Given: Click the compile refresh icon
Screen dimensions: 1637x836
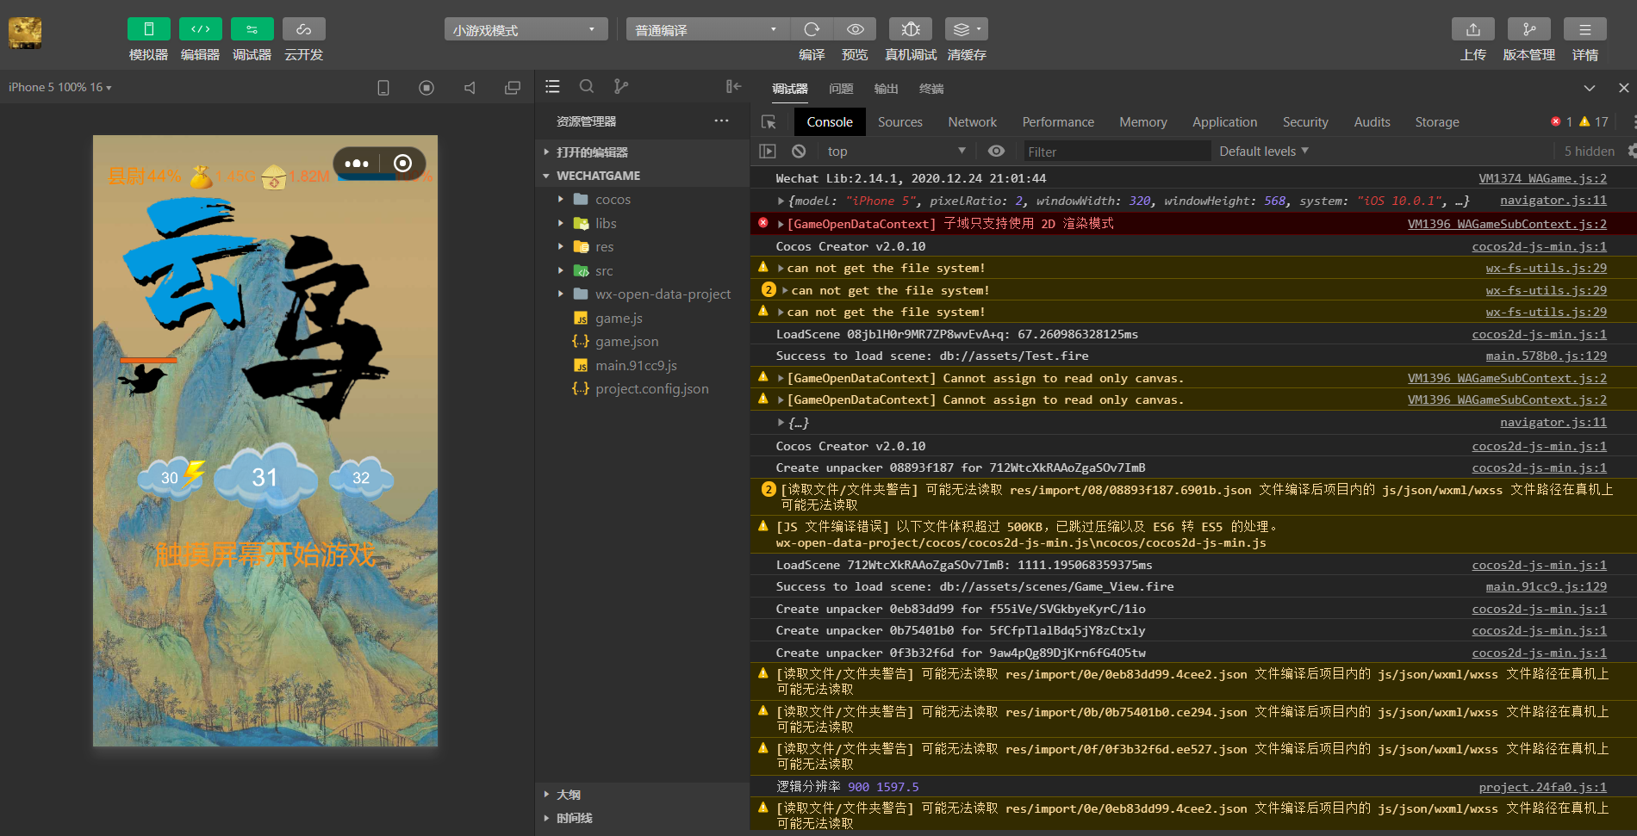Looking at the screenshot, I should pos(811,29).
